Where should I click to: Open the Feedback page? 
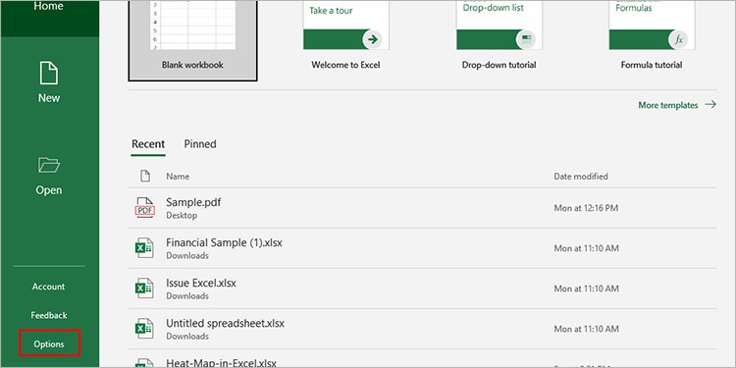point(49,315)
